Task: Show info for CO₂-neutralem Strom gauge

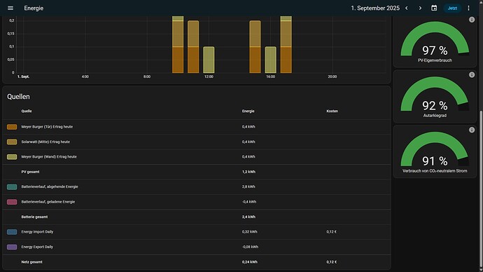Action: click(x=472, y=130)
